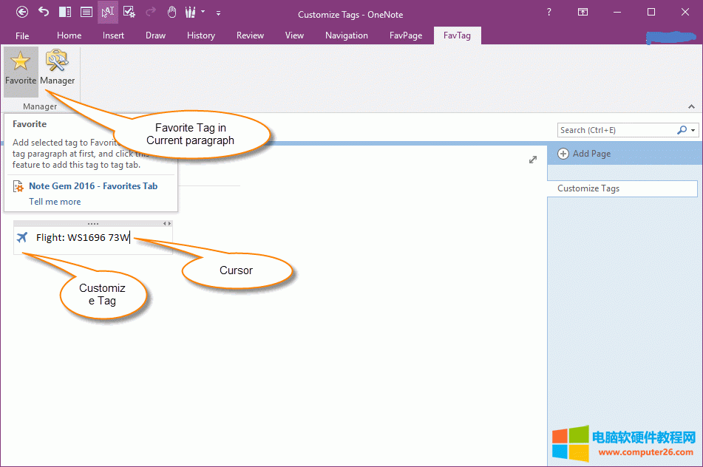This screenshot has height=467, width=703.
Task: Open the pen set dropdown arrow
Action: coord(203,13)
